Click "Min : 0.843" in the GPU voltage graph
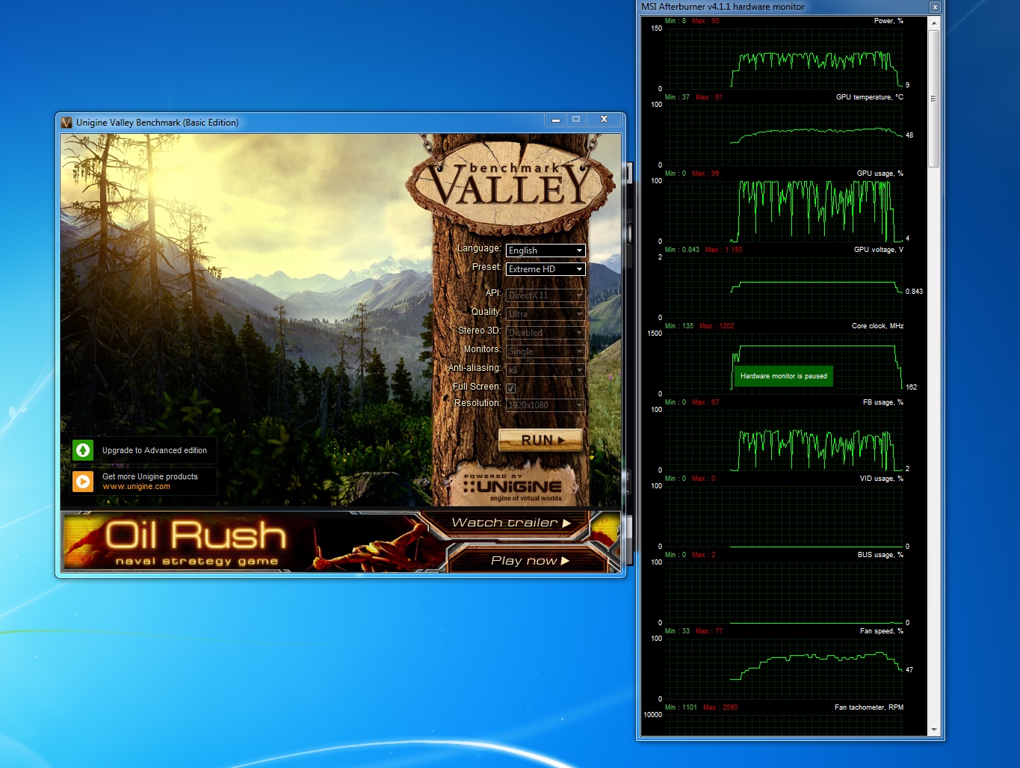 point(682,250)
